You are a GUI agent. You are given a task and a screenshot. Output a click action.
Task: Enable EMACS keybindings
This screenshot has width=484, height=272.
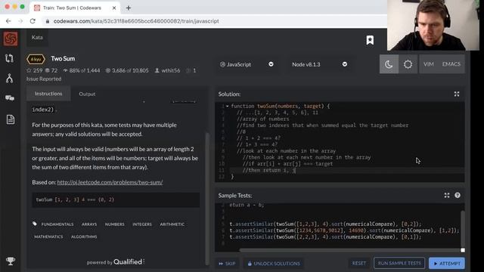tap(451, 64)
